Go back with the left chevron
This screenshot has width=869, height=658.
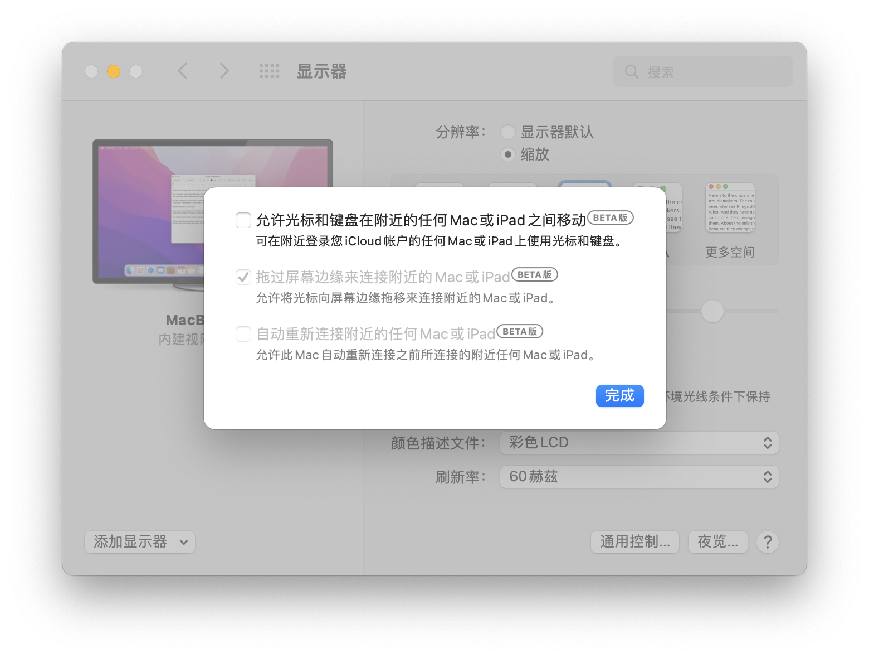pyautogui.click(x=182, y=71)
